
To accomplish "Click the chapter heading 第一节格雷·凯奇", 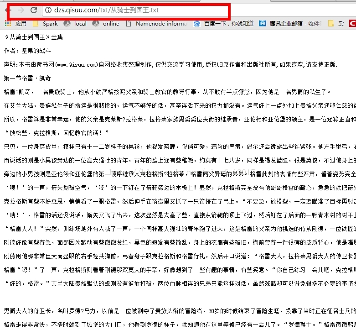I will (27, 78).
